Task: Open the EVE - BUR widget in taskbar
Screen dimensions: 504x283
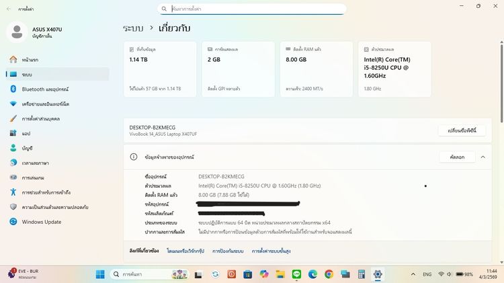Action: pyautogui.click(x=23, y=274)
